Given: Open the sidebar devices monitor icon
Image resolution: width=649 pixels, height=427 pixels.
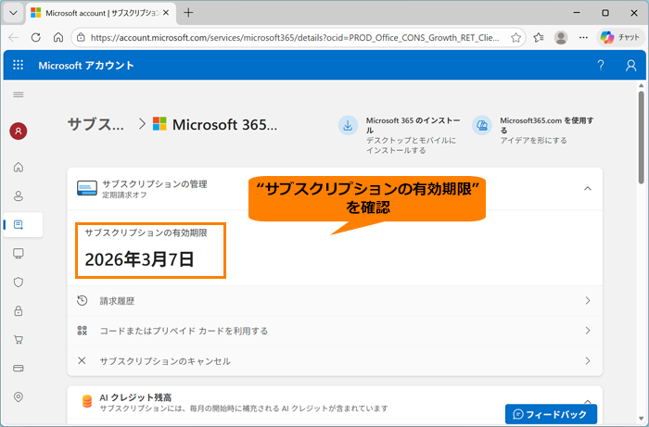Looking at the screenshot, I should click(19, 254).
